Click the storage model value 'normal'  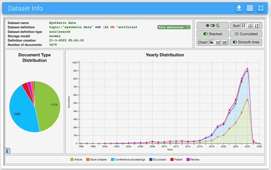(x=55, y=36)
